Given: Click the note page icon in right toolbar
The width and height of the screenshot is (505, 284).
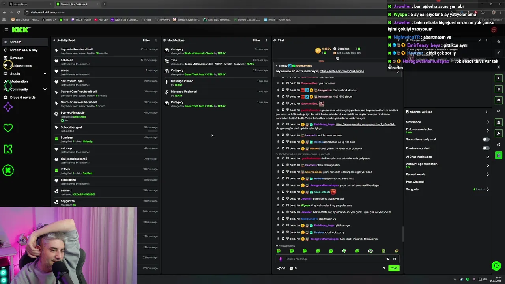Looking at the screenshot, I should coord(499,89).
